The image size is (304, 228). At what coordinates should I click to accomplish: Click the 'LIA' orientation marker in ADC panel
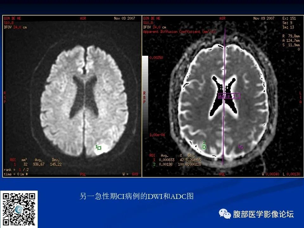click(x=301, y=97)
